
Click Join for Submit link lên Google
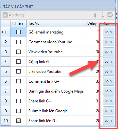(109, 111)
